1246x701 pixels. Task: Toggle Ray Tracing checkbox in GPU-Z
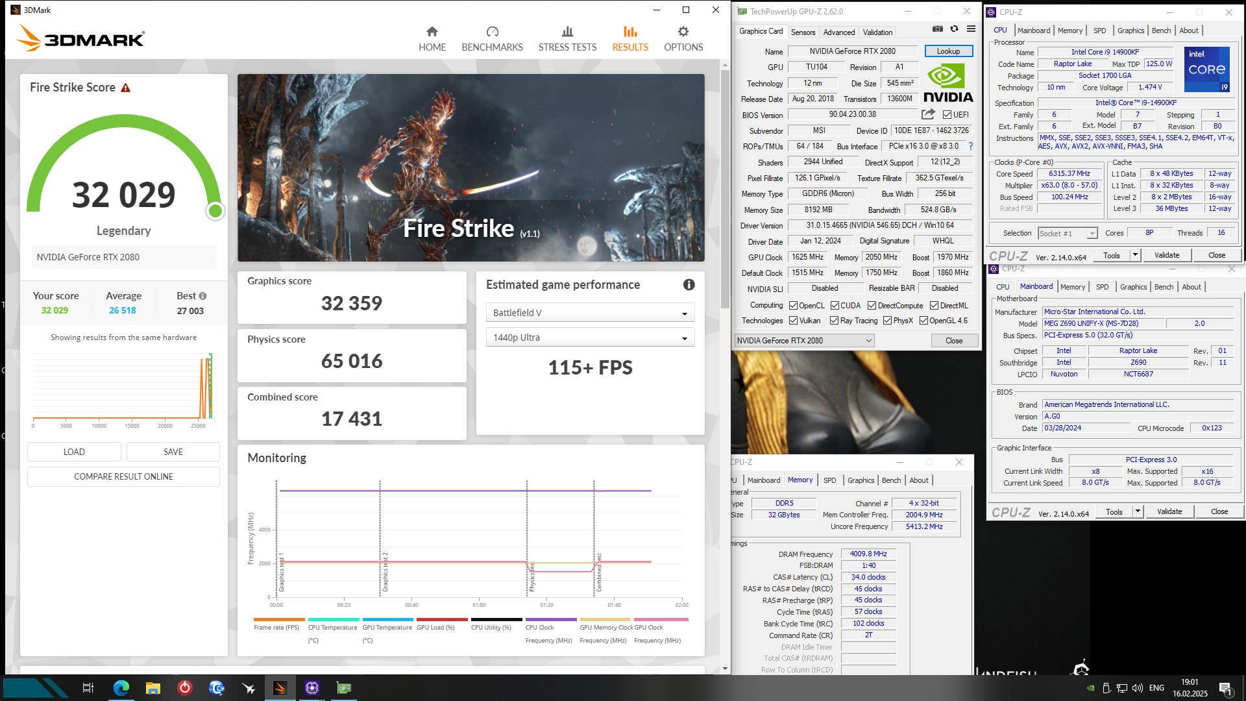point(835,321)
